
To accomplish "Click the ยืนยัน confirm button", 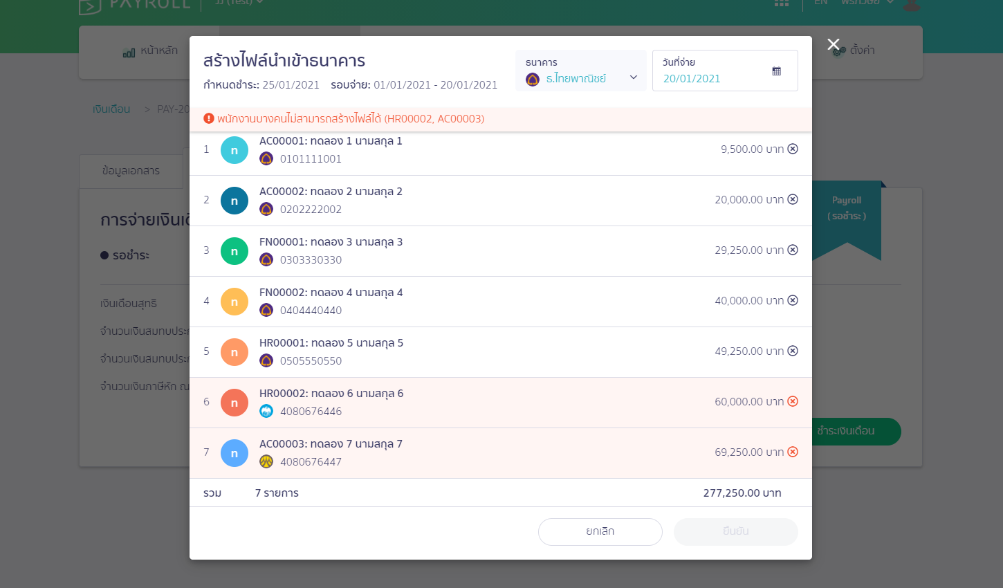I will (735, 531).
